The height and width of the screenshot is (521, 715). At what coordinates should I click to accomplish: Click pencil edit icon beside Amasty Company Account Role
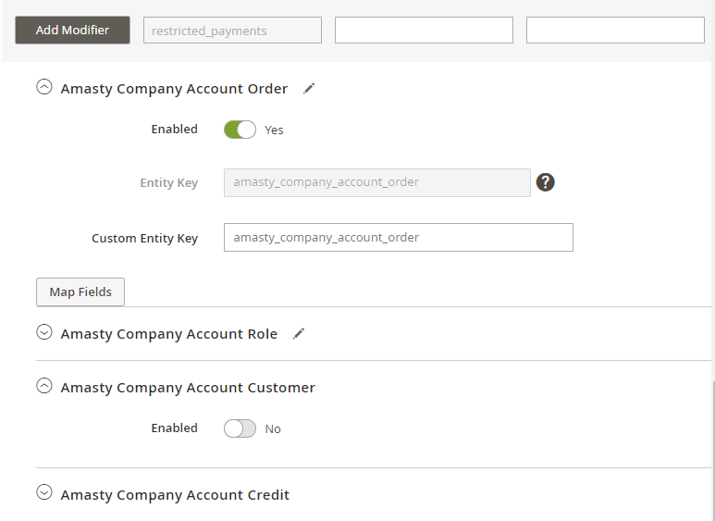(299, 334)
